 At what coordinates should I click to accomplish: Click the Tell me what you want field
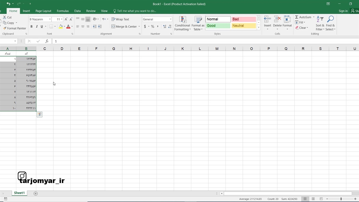136,11
